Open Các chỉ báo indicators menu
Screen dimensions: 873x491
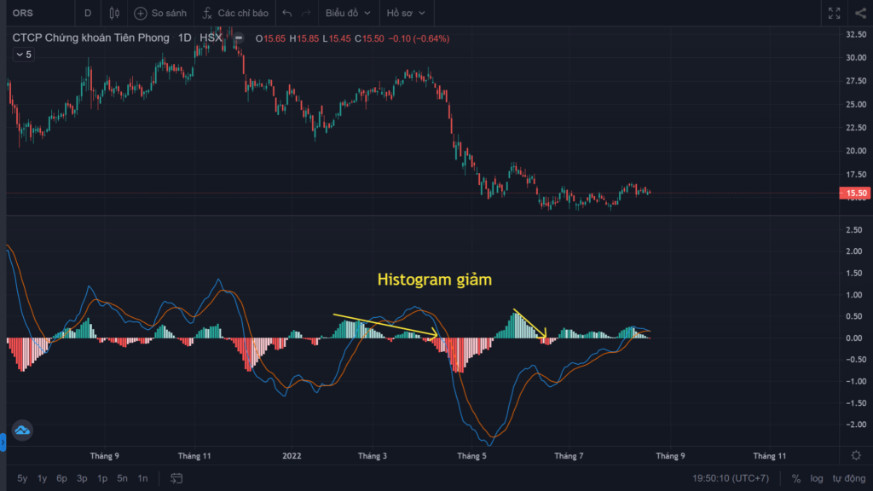[235, 13]
